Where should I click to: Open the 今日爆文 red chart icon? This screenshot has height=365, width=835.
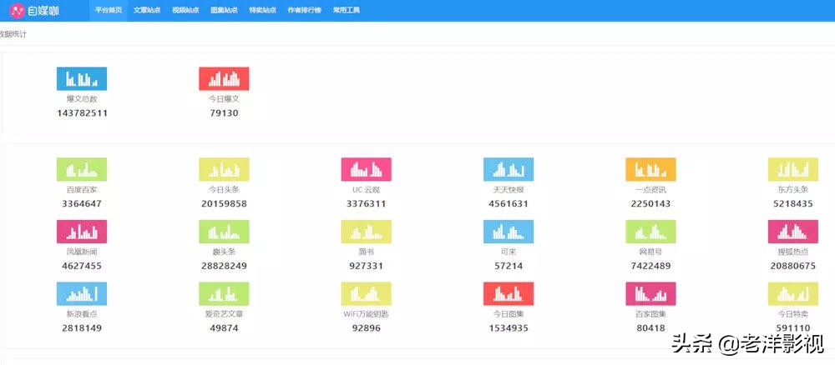pos(224,78)
